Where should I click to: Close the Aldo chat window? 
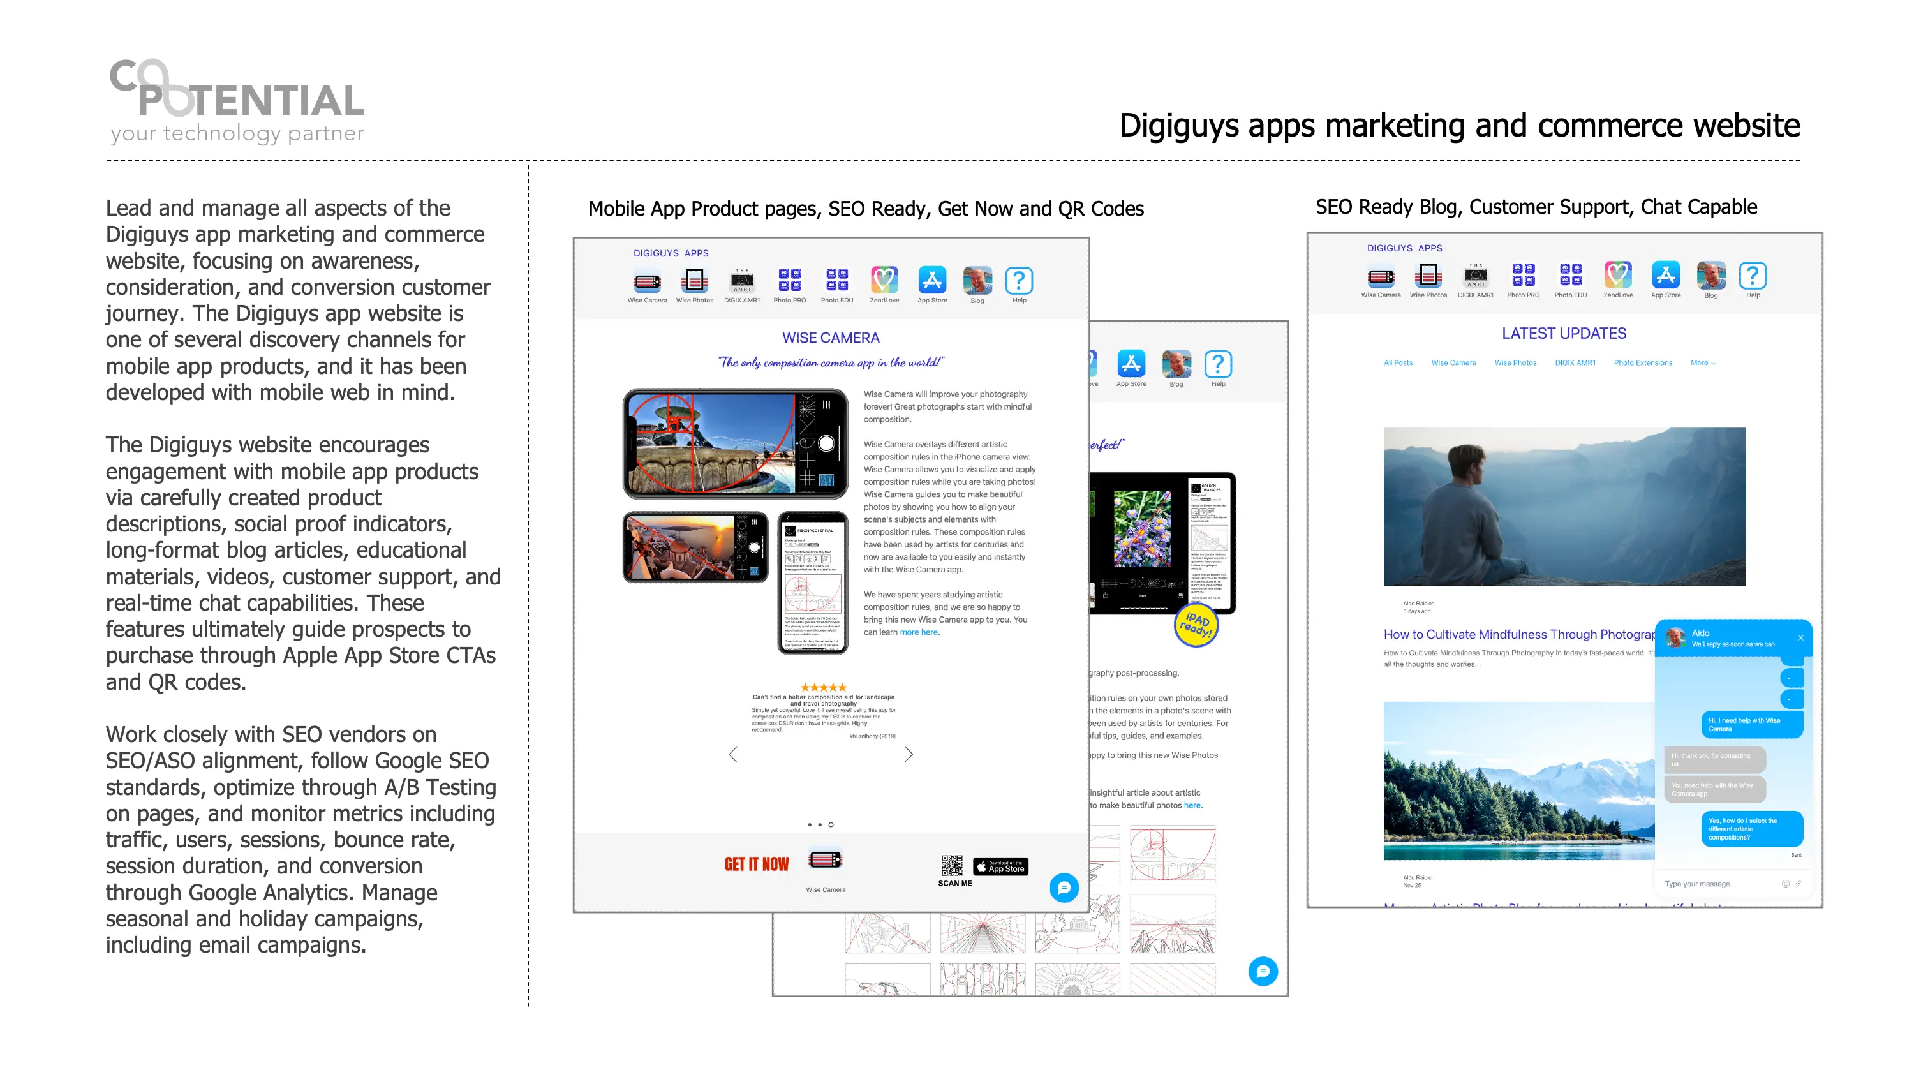(x=1800, y=638)
